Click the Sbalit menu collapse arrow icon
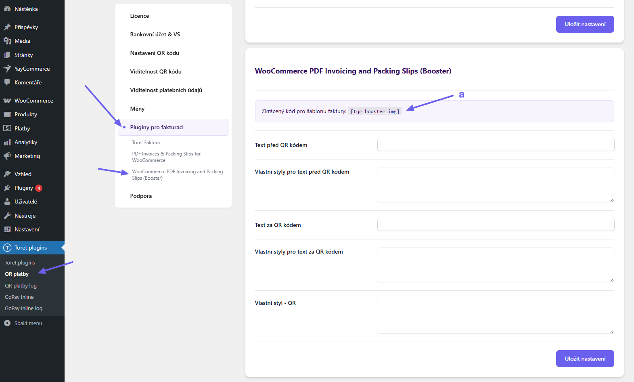Image resolution: width=634 pixels, height=382 pixels. [x=7, y=323]
